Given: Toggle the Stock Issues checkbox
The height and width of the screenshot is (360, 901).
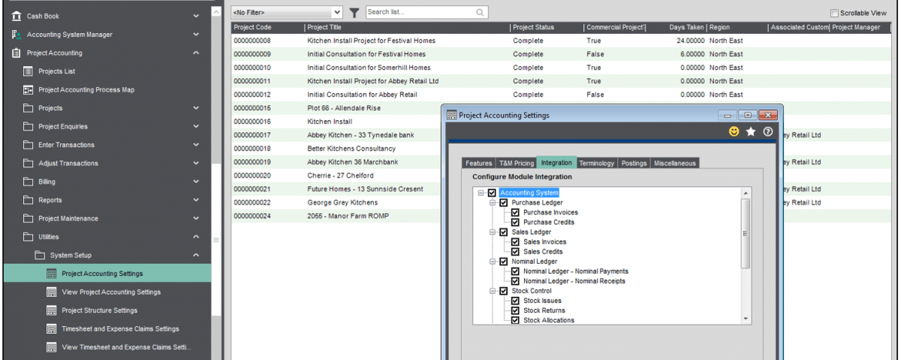Looking at the screenshot, I should [x=516, y=301].
